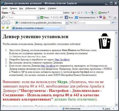Viewport: 119px width, 111px height.
Task: Open the Справка menu
Action: pos(52,8)
